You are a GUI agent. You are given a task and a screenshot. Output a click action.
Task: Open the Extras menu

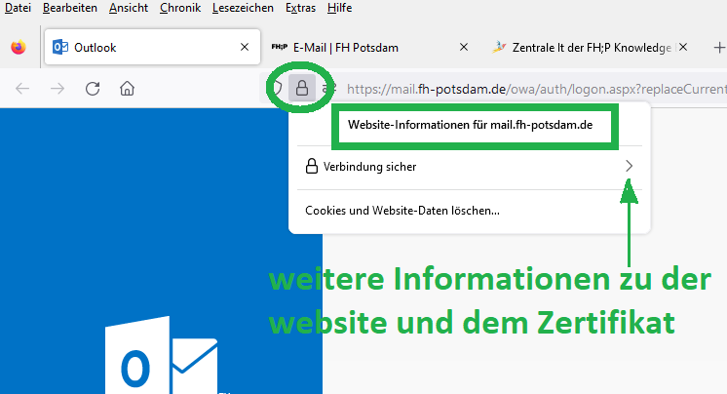(301, 8)
